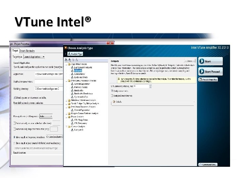Collapse the Algorithm Analysis tree node

click(66, 64)
